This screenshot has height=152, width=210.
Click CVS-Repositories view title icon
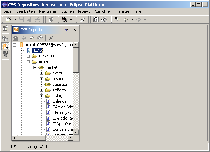point(16,30)
